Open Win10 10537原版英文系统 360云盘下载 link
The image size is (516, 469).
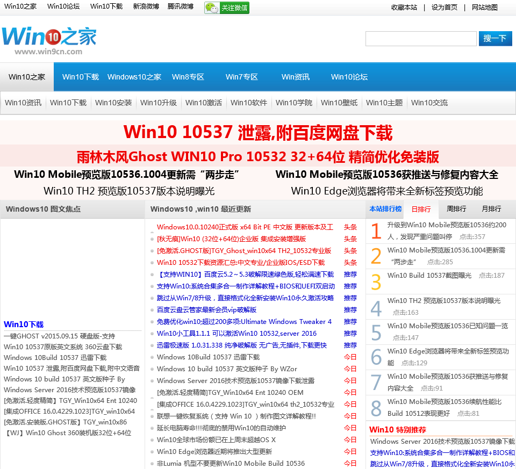63,347
